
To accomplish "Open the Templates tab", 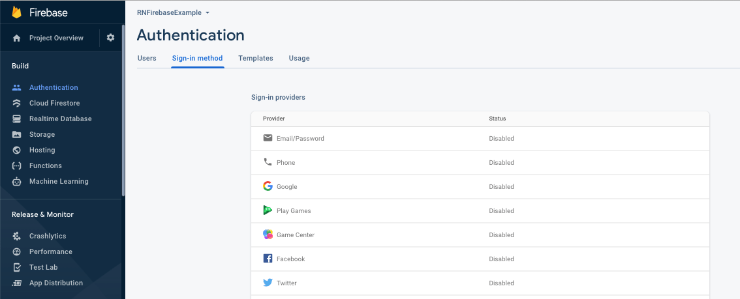I will coord(256,59).
